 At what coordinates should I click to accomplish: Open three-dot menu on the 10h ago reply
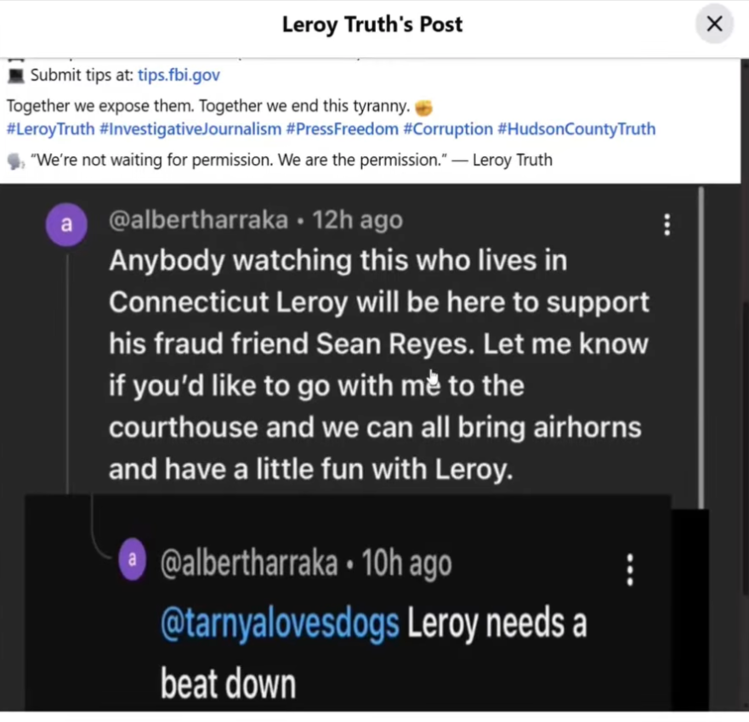click(x=630, y=570)
